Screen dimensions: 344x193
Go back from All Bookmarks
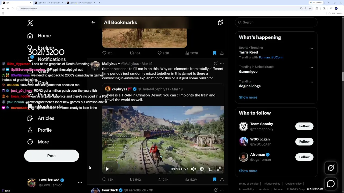tap(93, 23)
